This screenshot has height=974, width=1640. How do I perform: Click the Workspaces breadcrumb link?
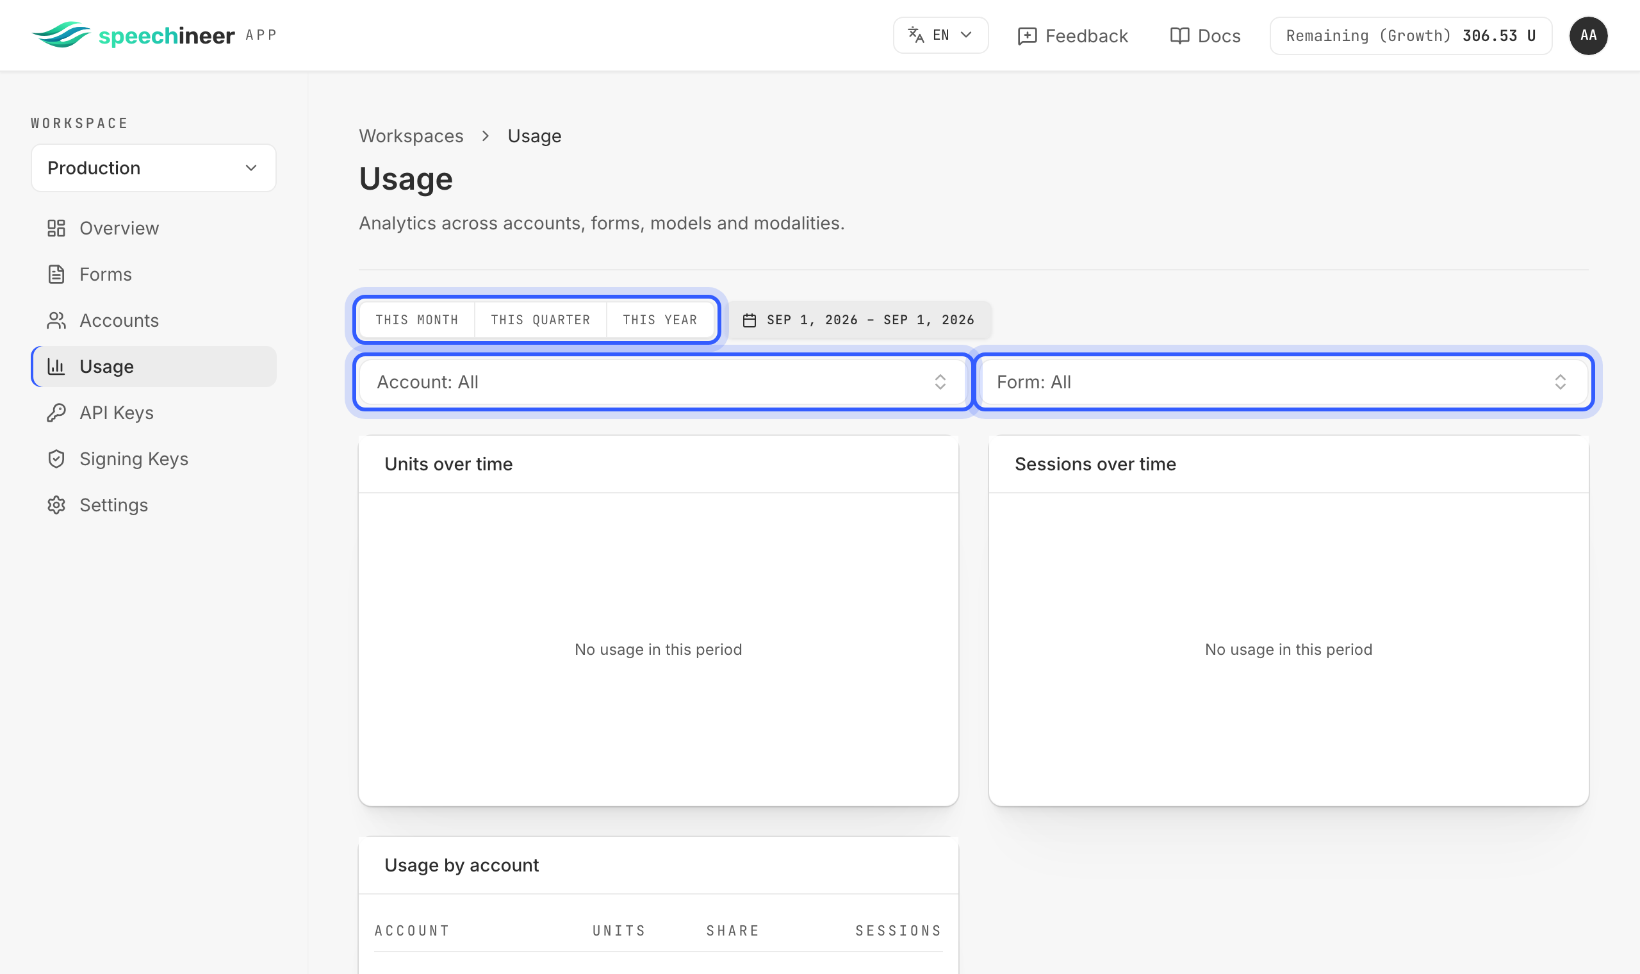coord(411,136)
